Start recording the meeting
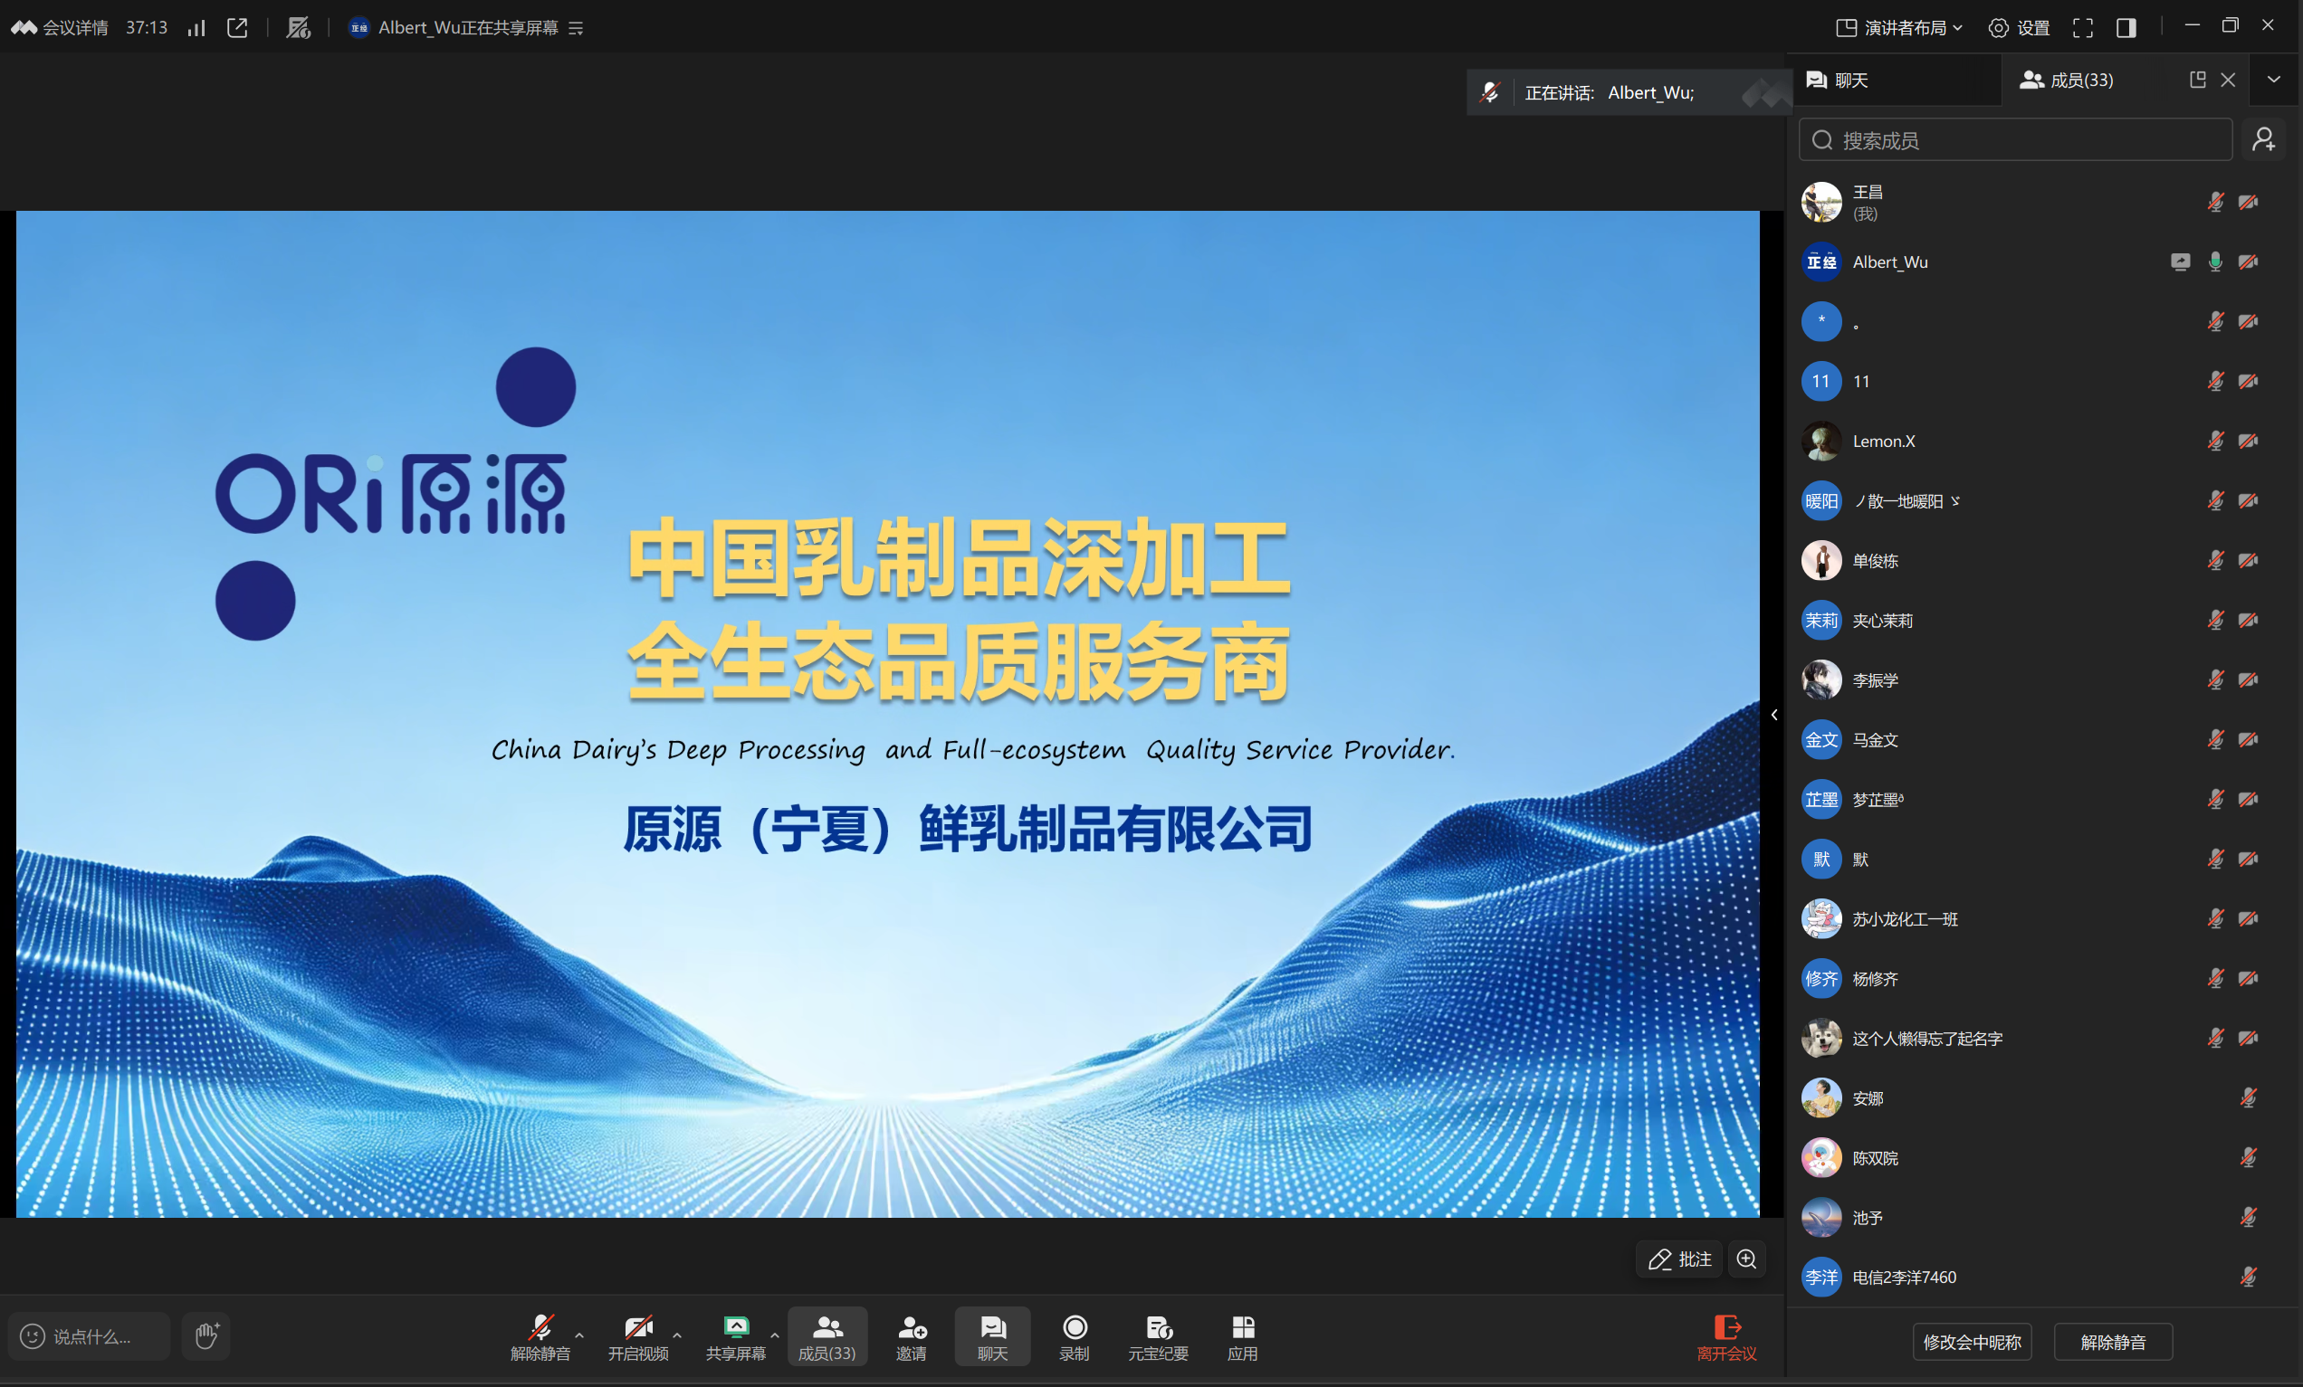This screenshot has height=1387, width=2303. click(x=1074, y=1335)
